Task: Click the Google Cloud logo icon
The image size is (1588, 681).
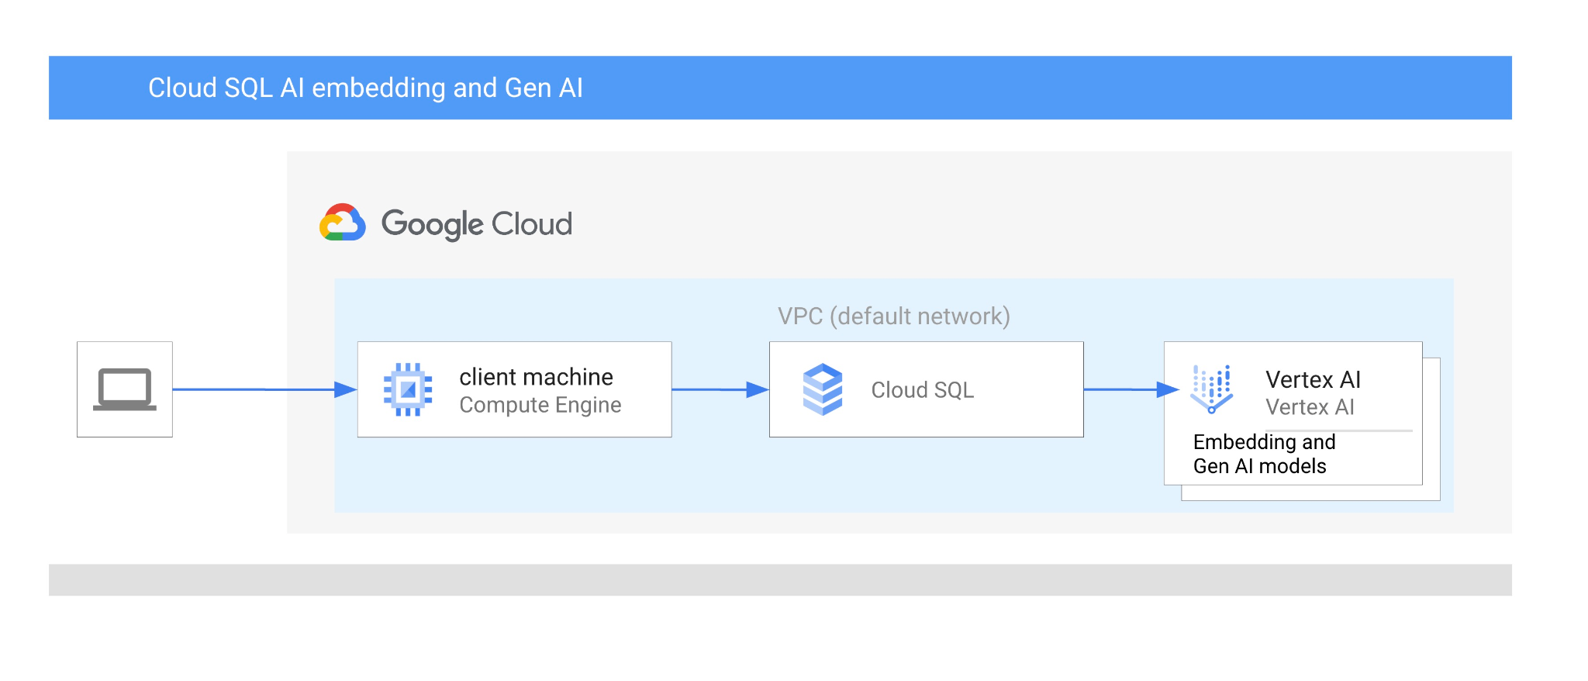Action: coord(343,223)
